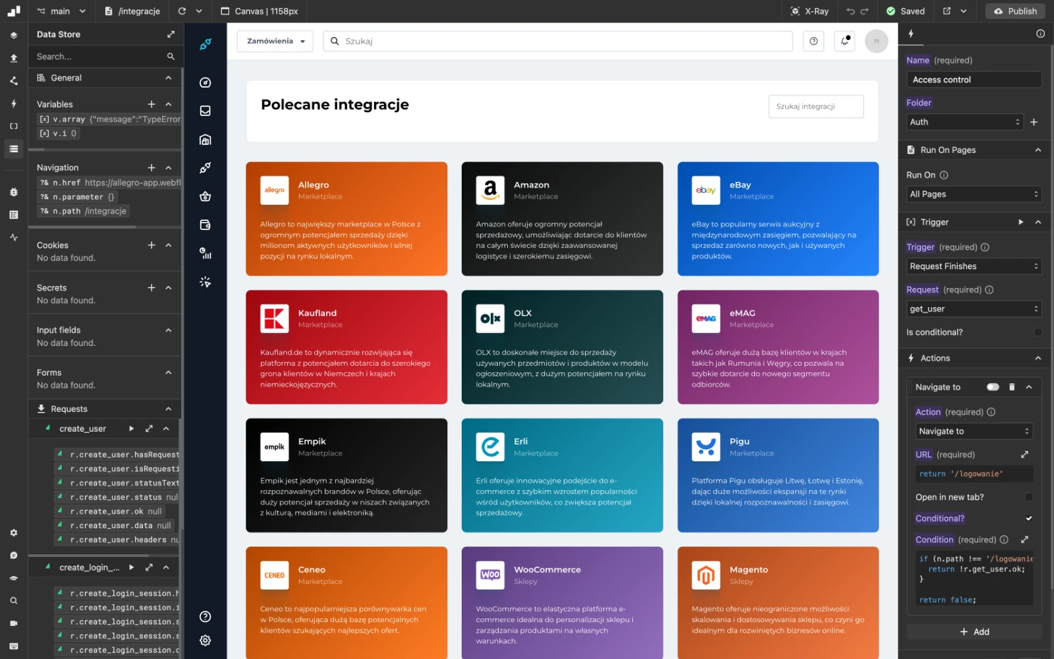Click the Add action button
This screenshot has height=659, width=1054.
tap(974, 632)
